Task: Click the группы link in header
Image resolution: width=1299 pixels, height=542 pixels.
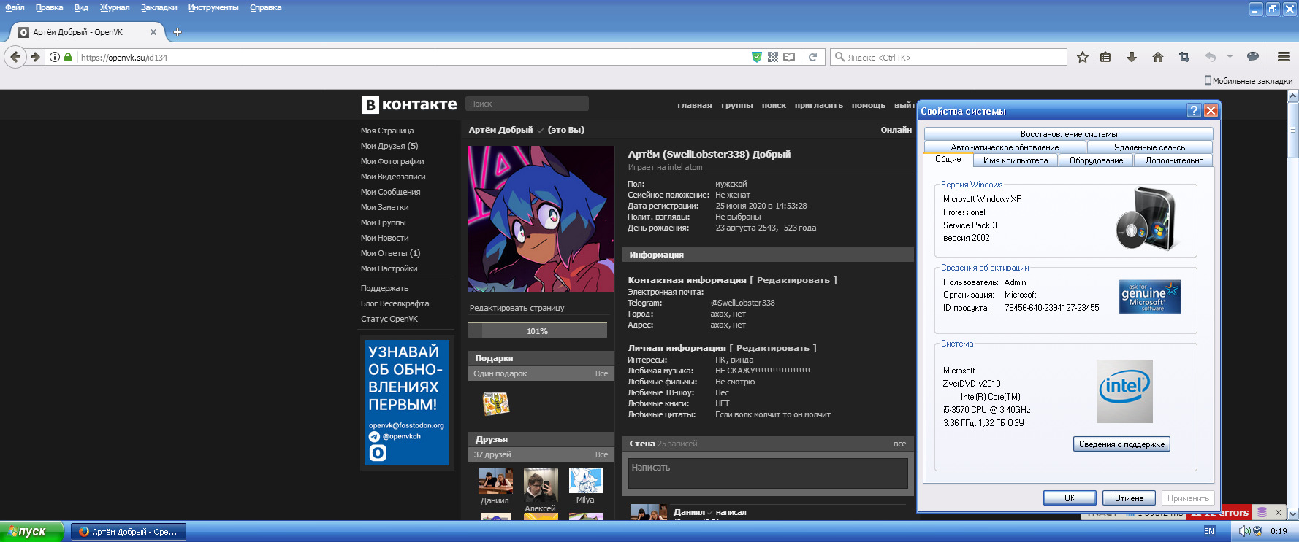Action: click(737, 105)
